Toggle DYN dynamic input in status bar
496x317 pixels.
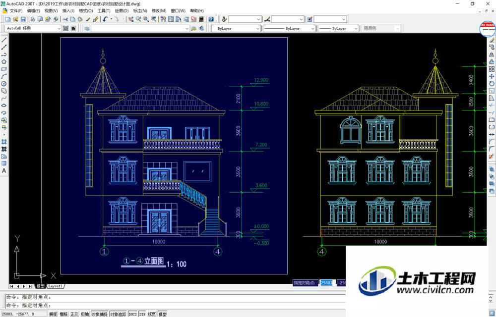tap(142, 314)
